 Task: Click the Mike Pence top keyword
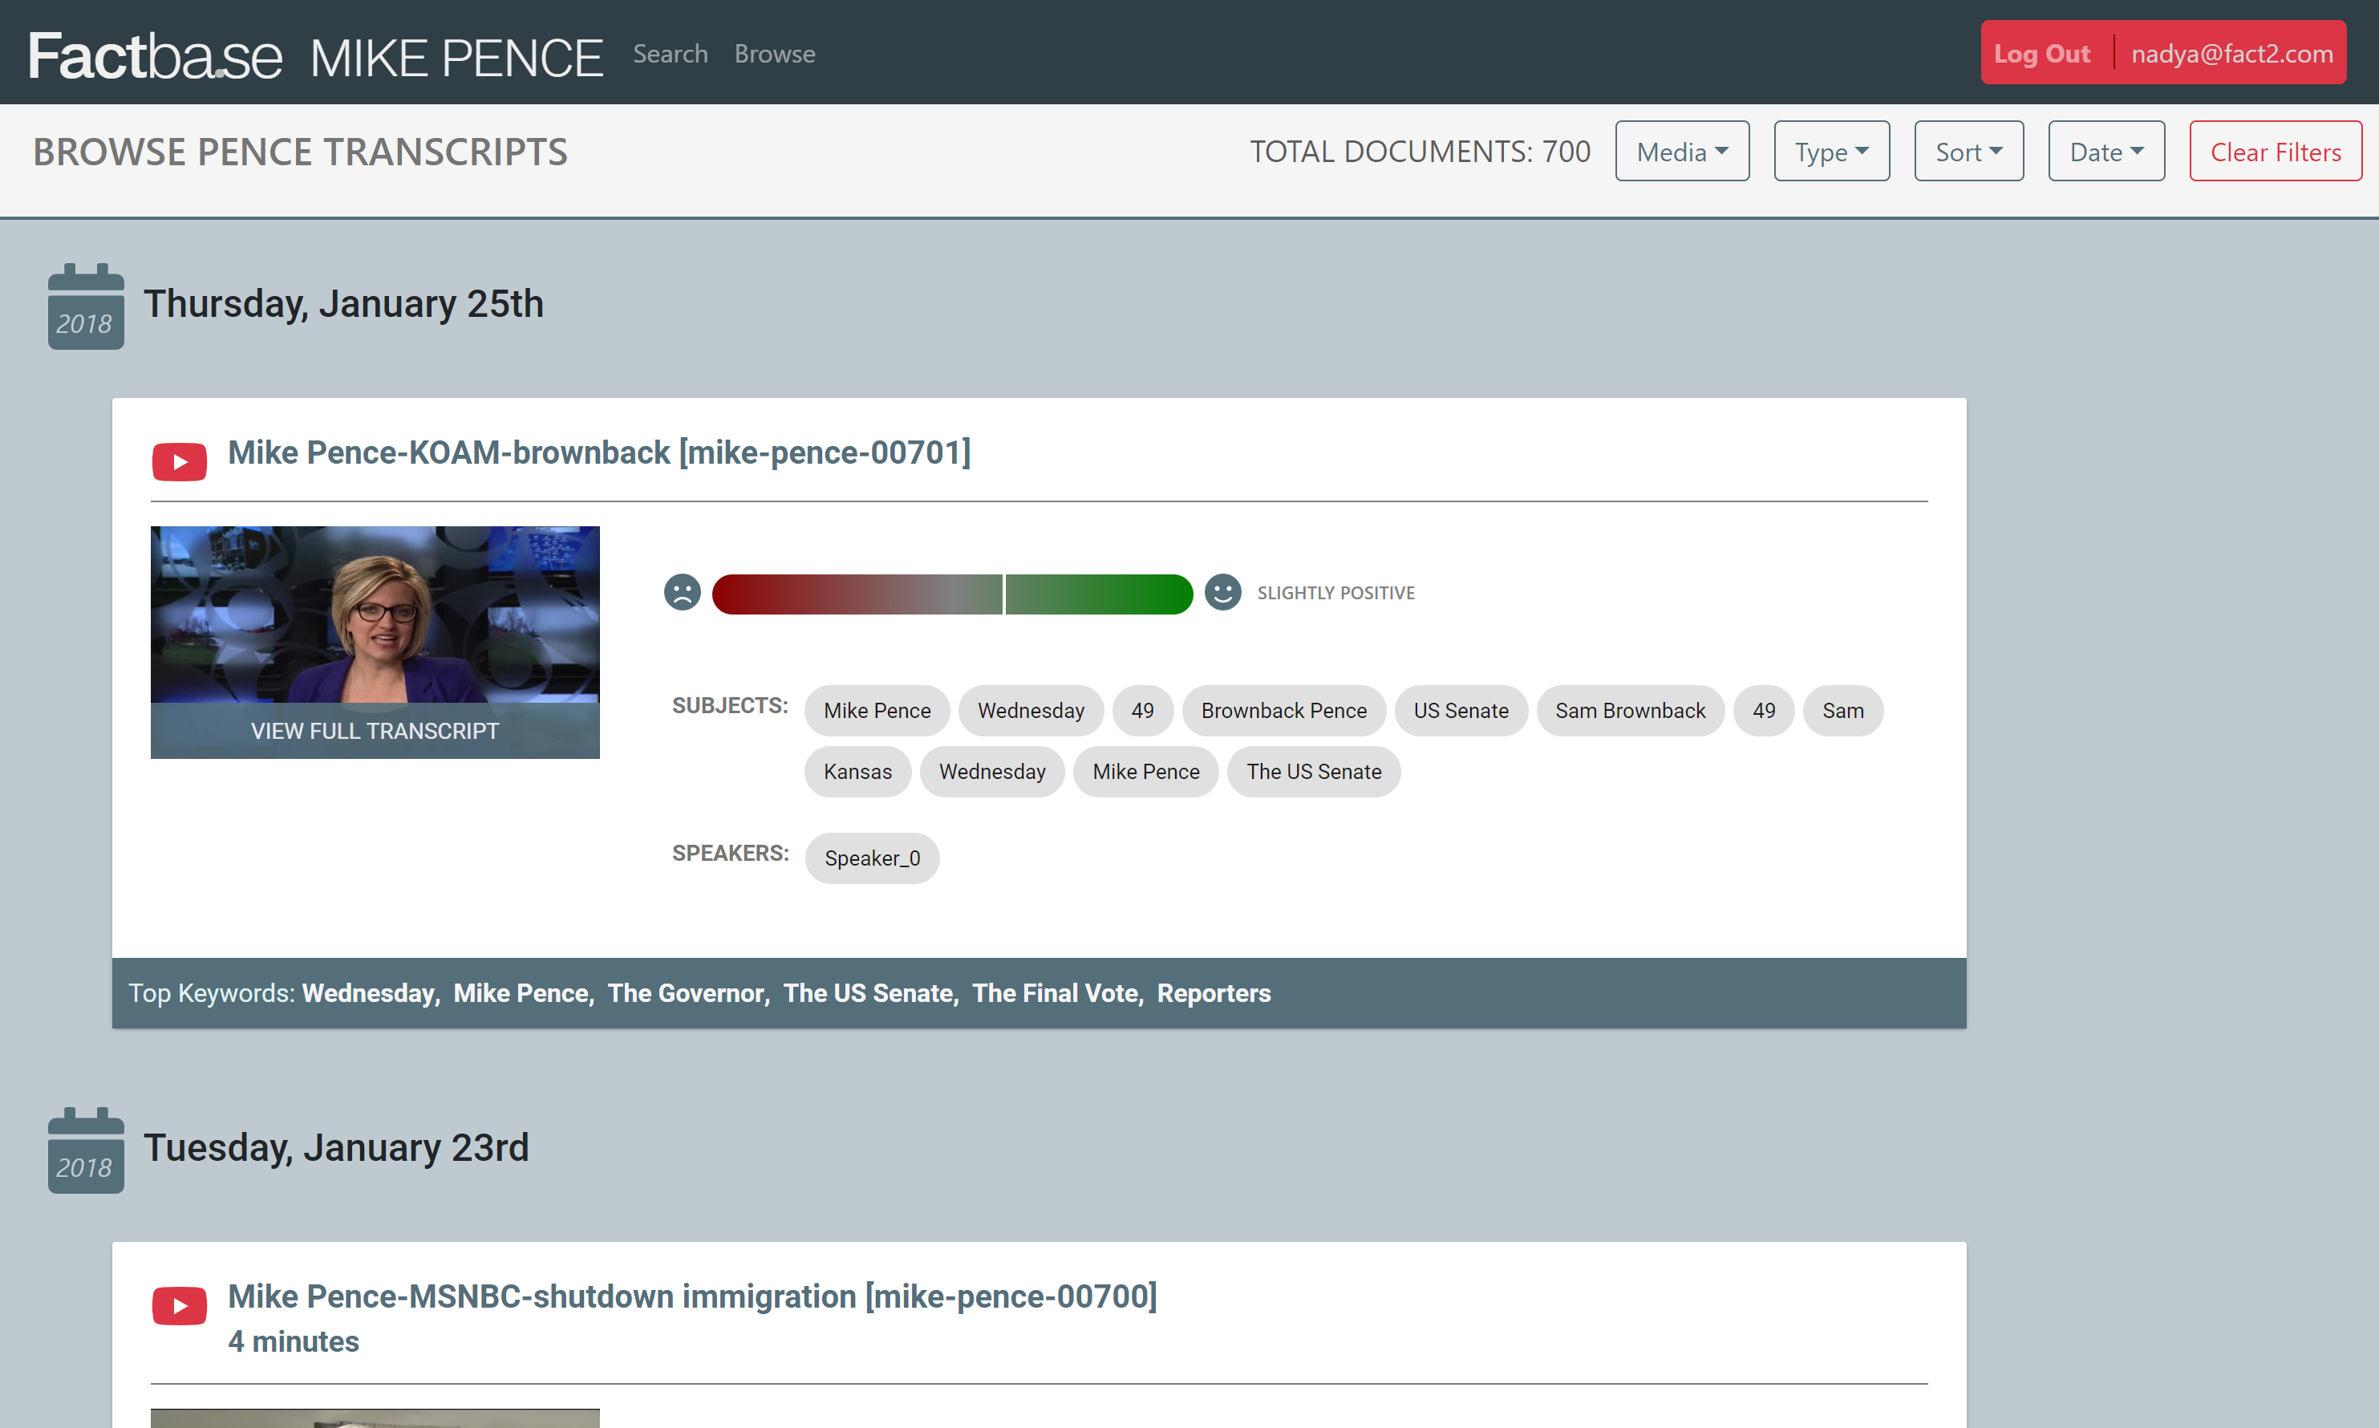point(521,993)
